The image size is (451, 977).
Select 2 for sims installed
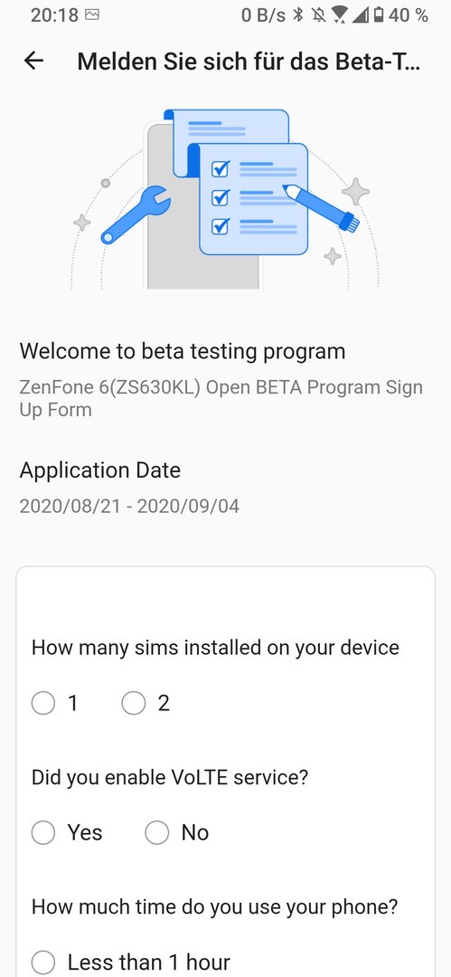[146, 704]
